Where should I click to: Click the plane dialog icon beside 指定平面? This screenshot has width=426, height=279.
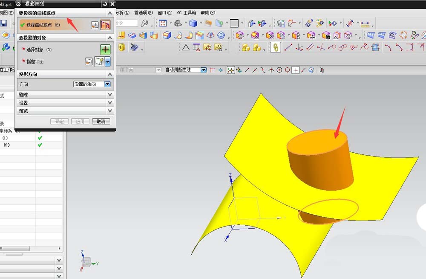click(89, 61)
